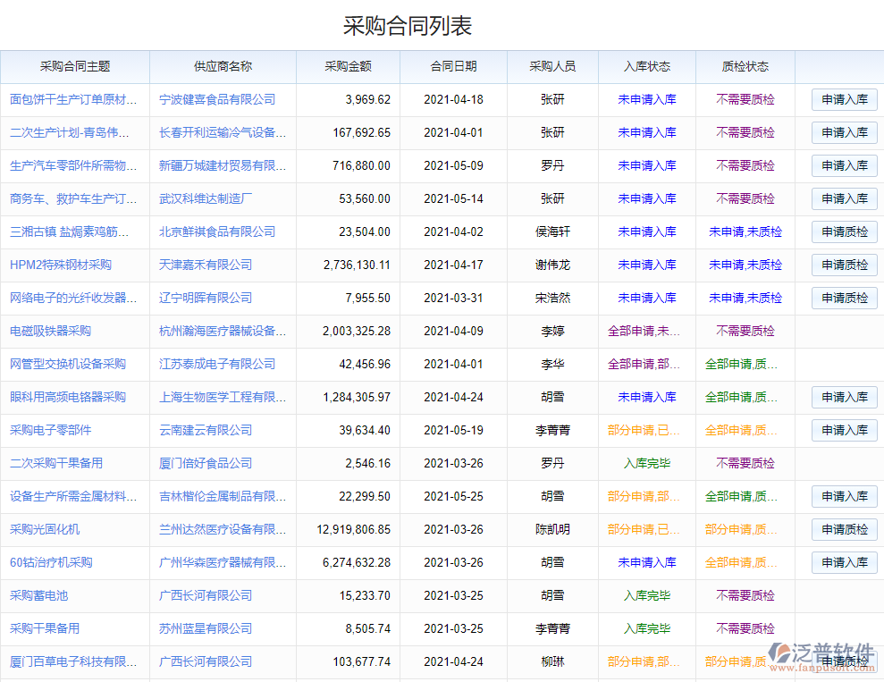The image size is (884, 682).
Task: Click 申请质检 button for 三湘古镇盐焗素鸡 order
Action: click(844, 232)
